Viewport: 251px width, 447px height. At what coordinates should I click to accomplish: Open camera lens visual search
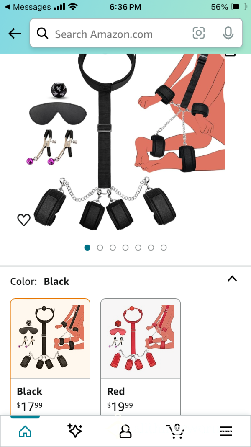199,34
